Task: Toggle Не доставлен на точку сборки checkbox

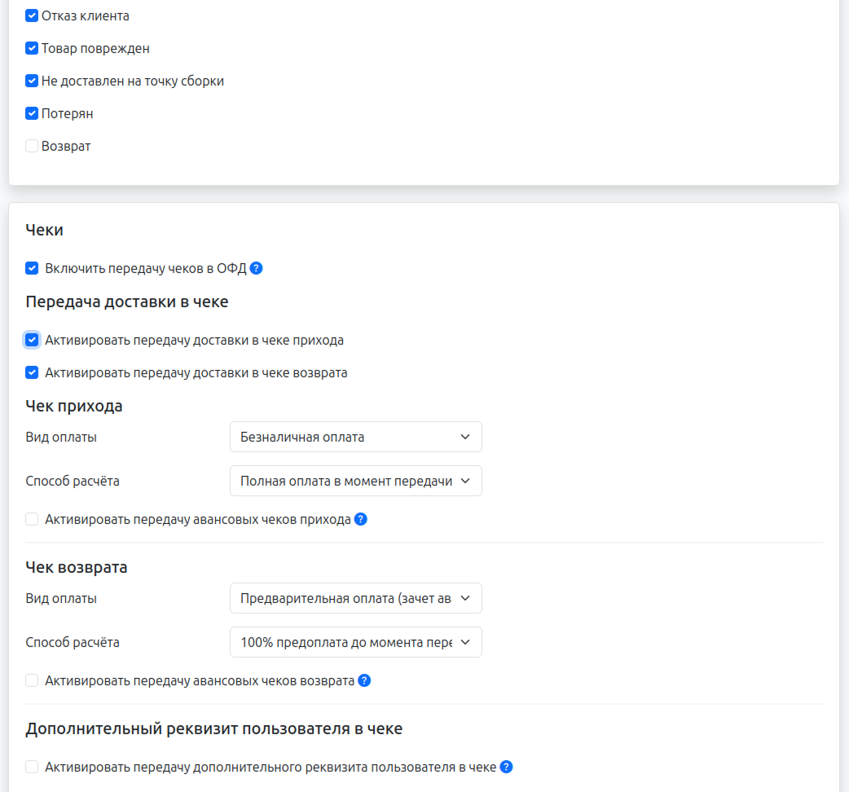Action: tap(32, 81)
